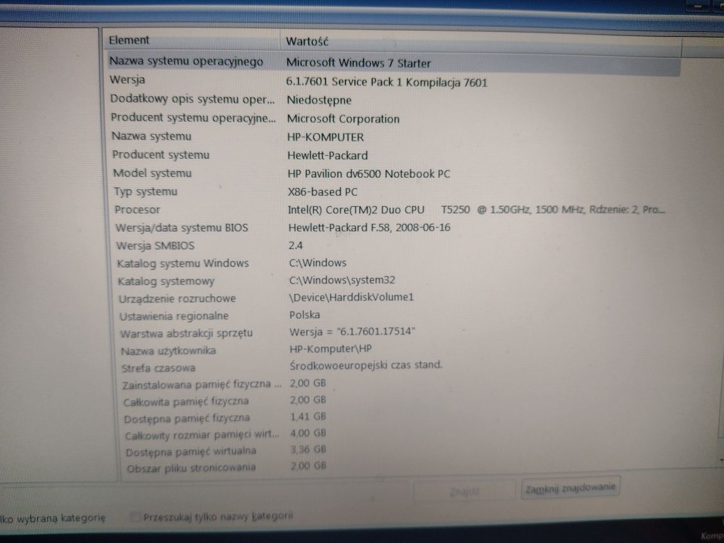Click the Polska value

(x=304, y=315)
